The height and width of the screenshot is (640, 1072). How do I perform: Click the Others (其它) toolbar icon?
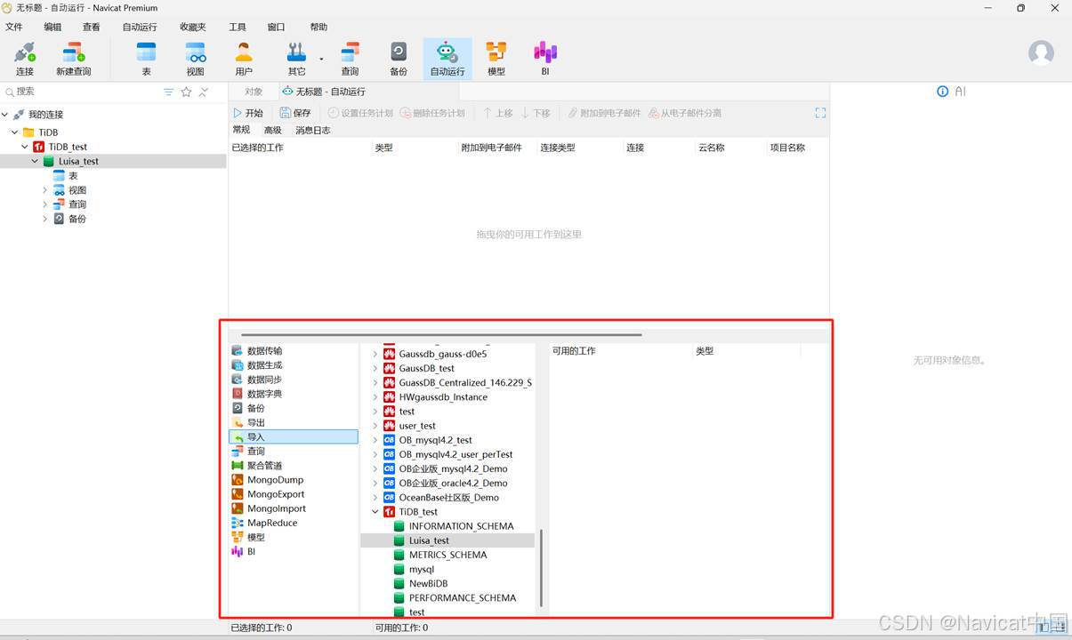tap(296, 60)
